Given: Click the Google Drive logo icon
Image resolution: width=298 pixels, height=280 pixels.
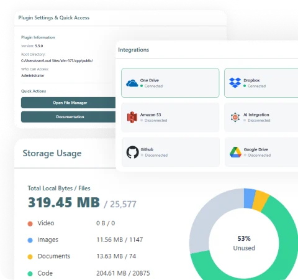Looking at the screenshot, I should pos(235,152).
